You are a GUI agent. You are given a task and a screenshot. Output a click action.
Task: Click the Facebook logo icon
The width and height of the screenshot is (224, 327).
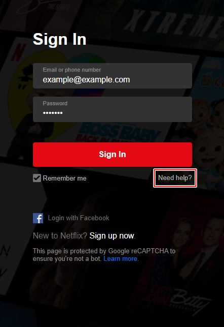[x=38, y=218]
